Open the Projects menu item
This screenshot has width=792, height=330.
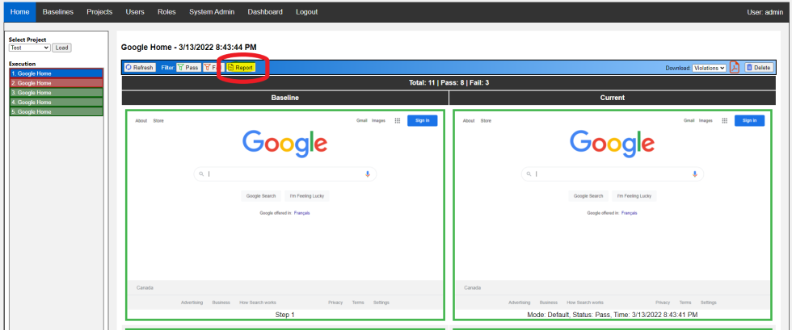click(99, 12)
